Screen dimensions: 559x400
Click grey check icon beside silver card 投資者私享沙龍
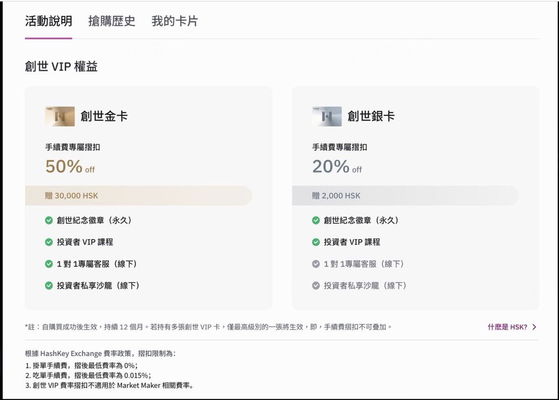pyautogui.click(x=316, y=285)
